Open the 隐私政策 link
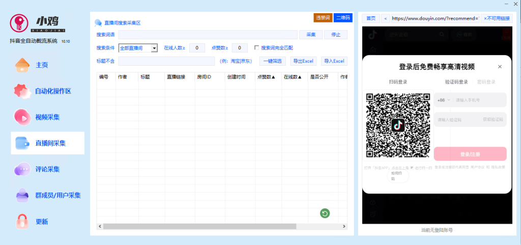This screenshot has height=245, width=521. point(499,167)
